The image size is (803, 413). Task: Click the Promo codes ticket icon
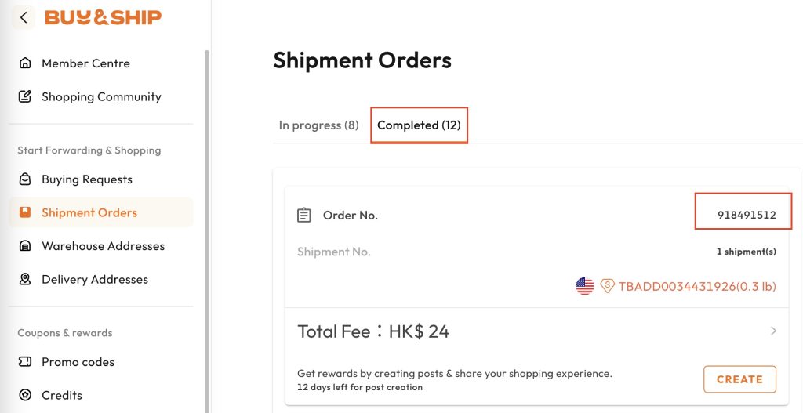(25, 362)
